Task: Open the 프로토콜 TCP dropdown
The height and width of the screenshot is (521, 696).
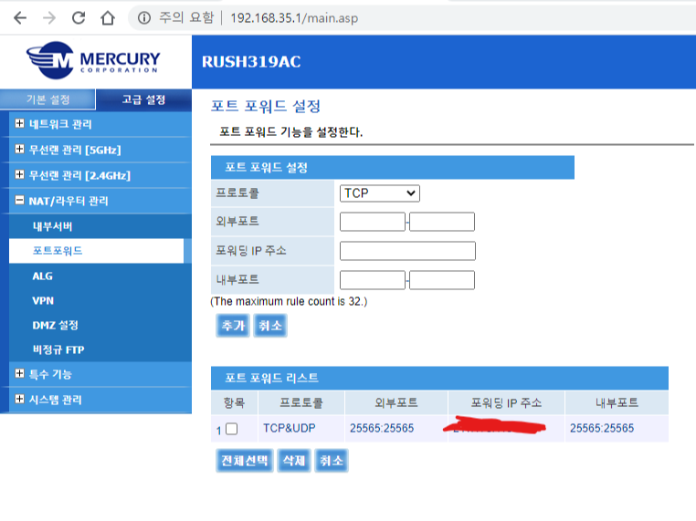Action: coord(380,193)
